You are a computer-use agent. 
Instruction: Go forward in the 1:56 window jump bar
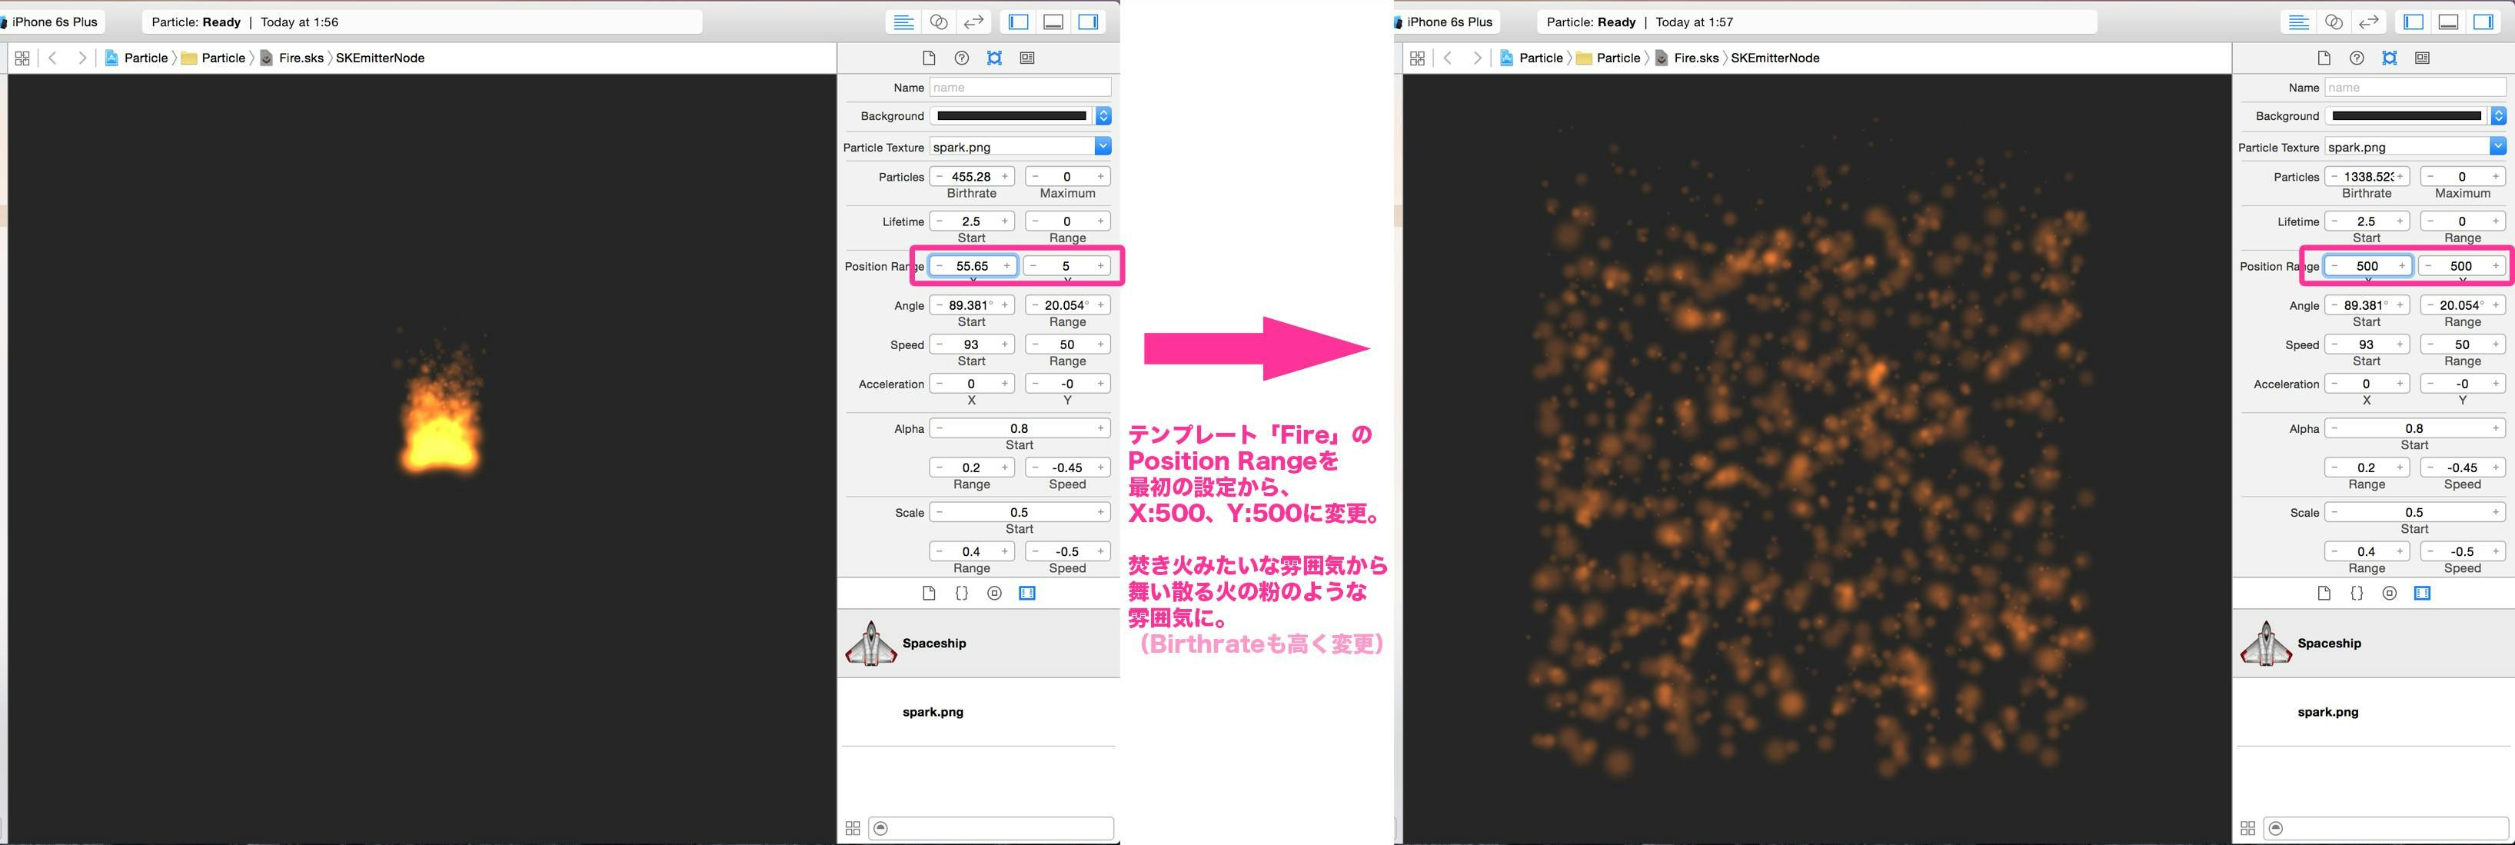[x=82, y=58]
